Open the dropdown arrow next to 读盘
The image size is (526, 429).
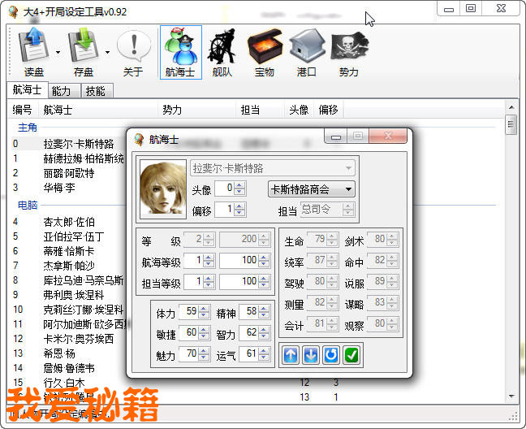[x=58, y=52]
